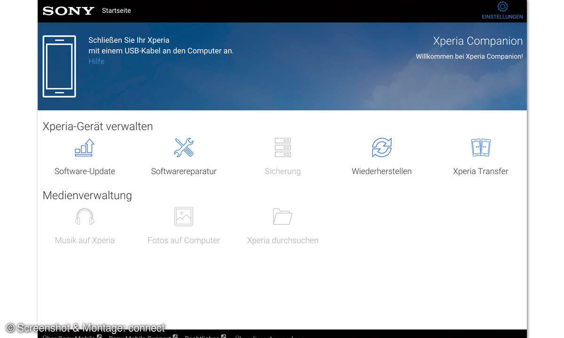This screenshot has height=338, width=564.
Task: Click the 'Xperia-Gerät verwalten' heading
Action: pyautogui.click(x=98, y=126)
